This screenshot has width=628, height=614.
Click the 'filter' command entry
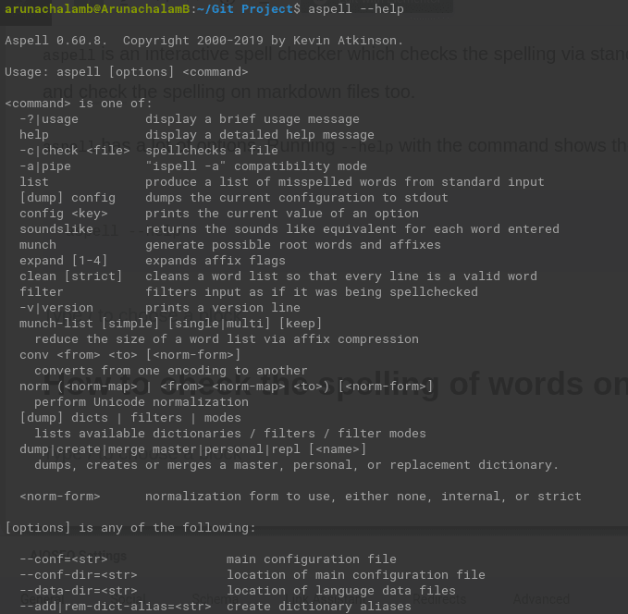point(42,292)
